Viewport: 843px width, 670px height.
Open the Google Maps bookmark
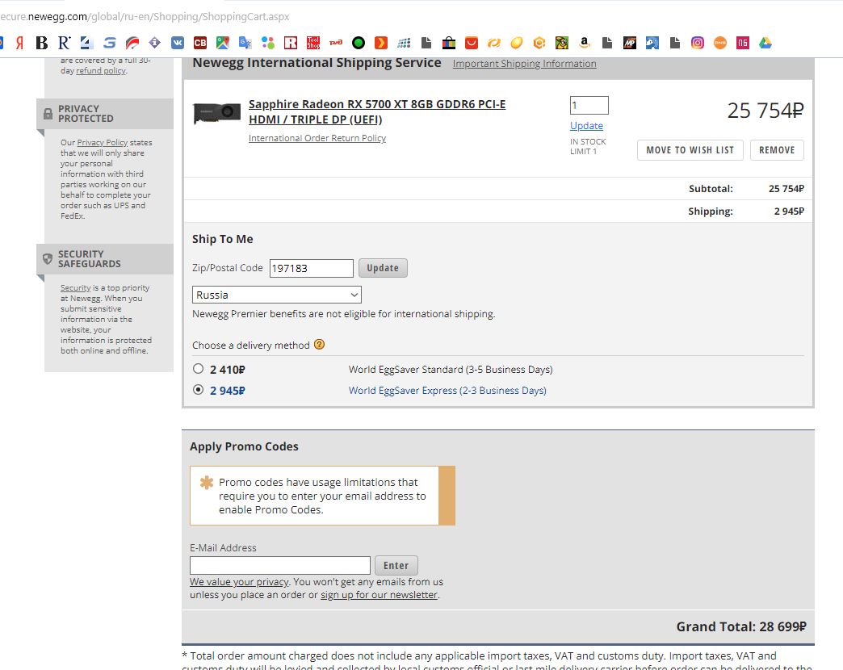click(x=223, y=43)
